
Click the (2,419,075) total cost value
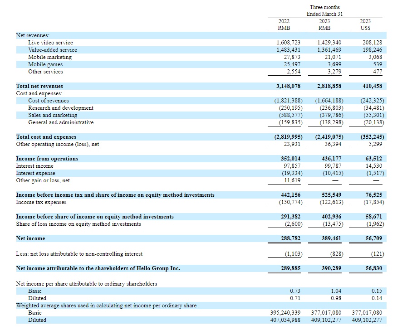329,137
